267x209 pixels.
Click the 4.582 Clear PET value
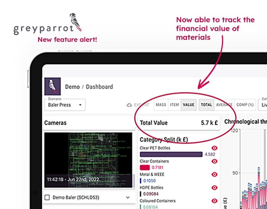pyautogui.click(x=210, y=155)
